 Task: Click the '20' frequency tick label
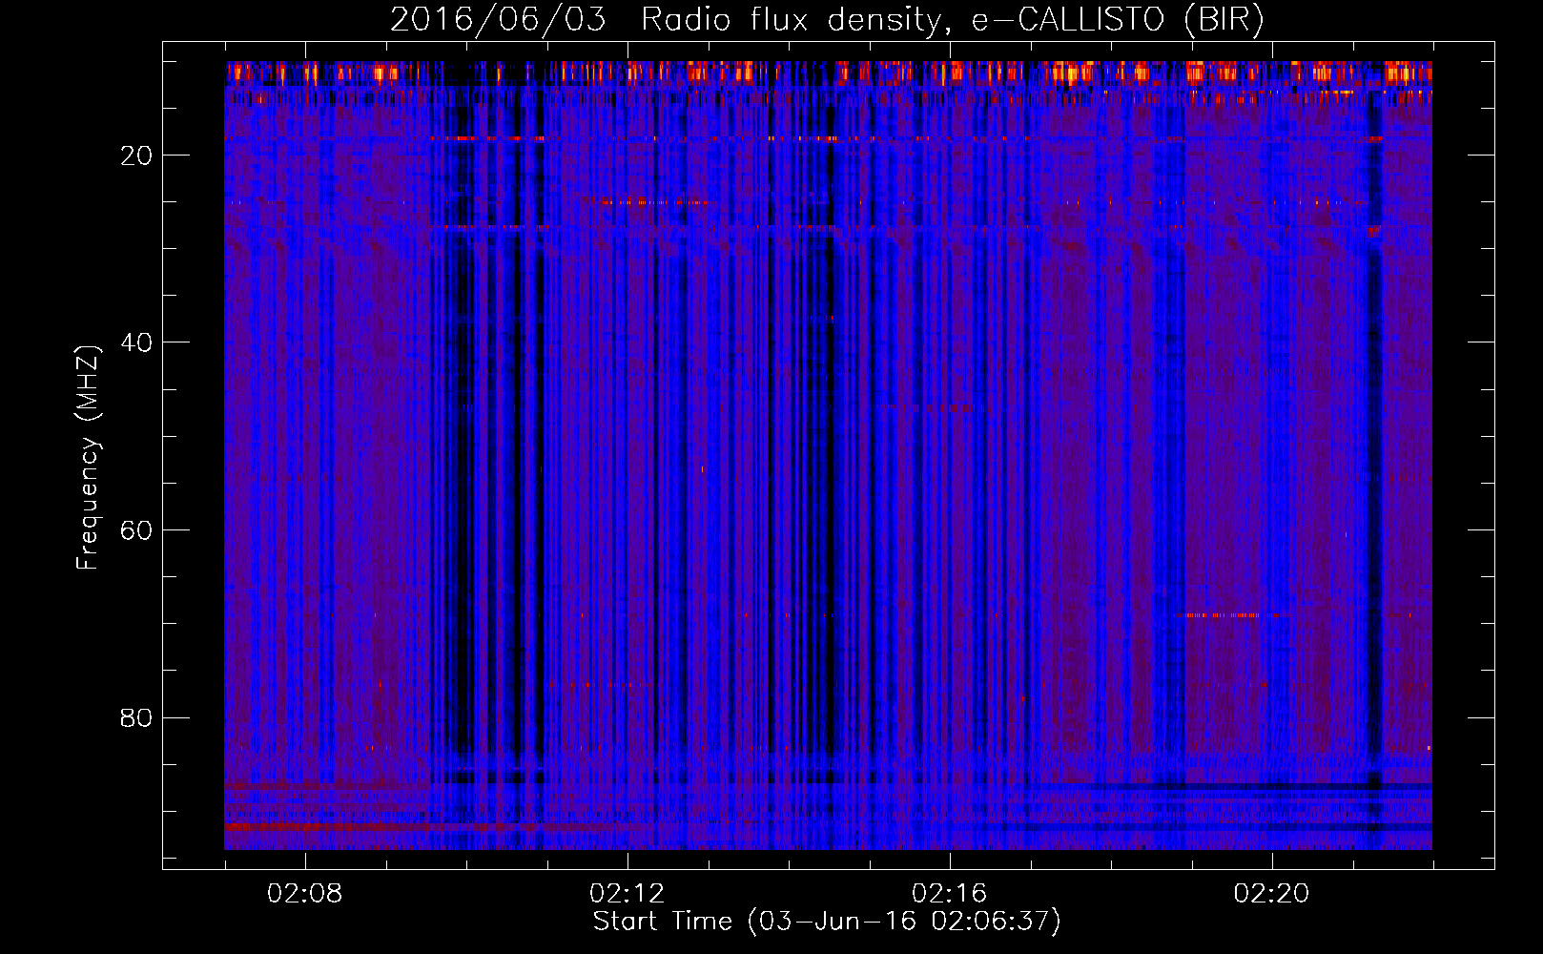[137, 156]
